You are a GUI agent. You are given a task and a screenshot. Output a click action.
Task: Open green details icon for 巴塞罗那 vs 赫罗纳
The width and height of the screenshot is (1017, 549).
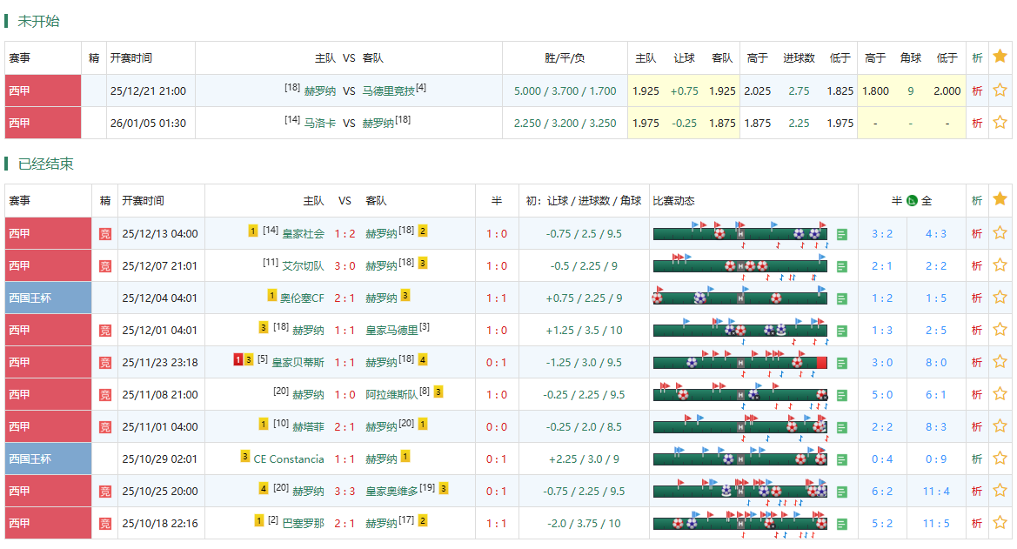click(x=840, y=523)
